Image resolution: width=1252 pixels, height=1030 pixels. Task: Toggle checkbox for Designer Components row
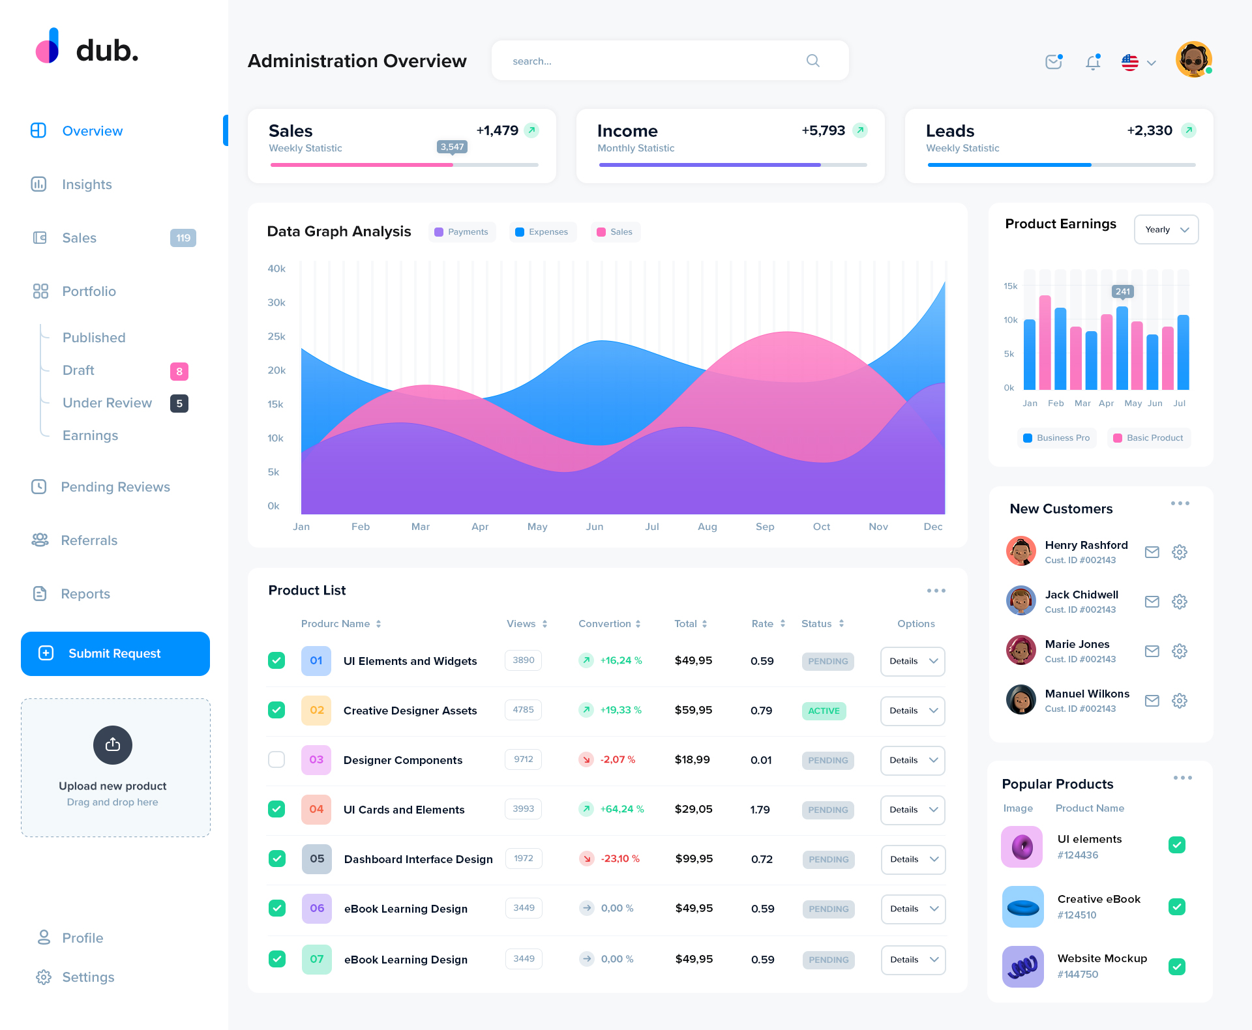coord(276,759)
